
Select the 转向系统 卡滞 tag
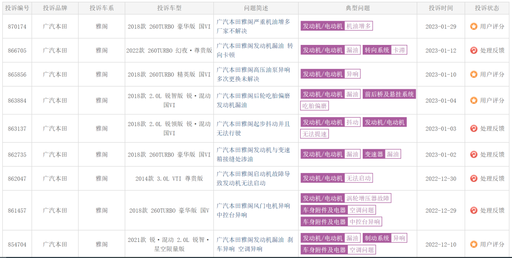(384, 50)
